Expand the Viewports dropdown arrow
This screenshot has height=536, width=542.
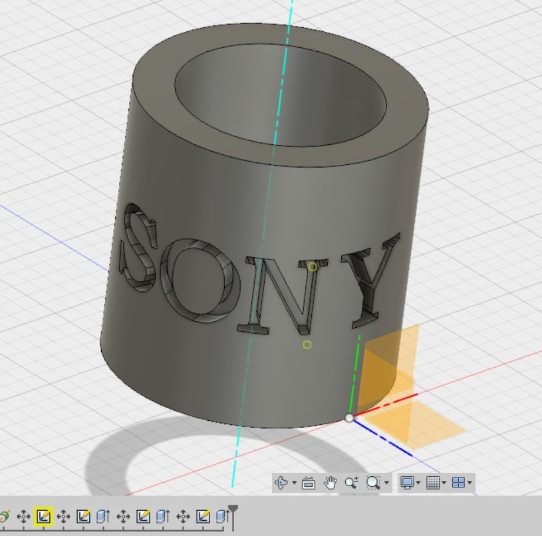(x=470, y=482)
